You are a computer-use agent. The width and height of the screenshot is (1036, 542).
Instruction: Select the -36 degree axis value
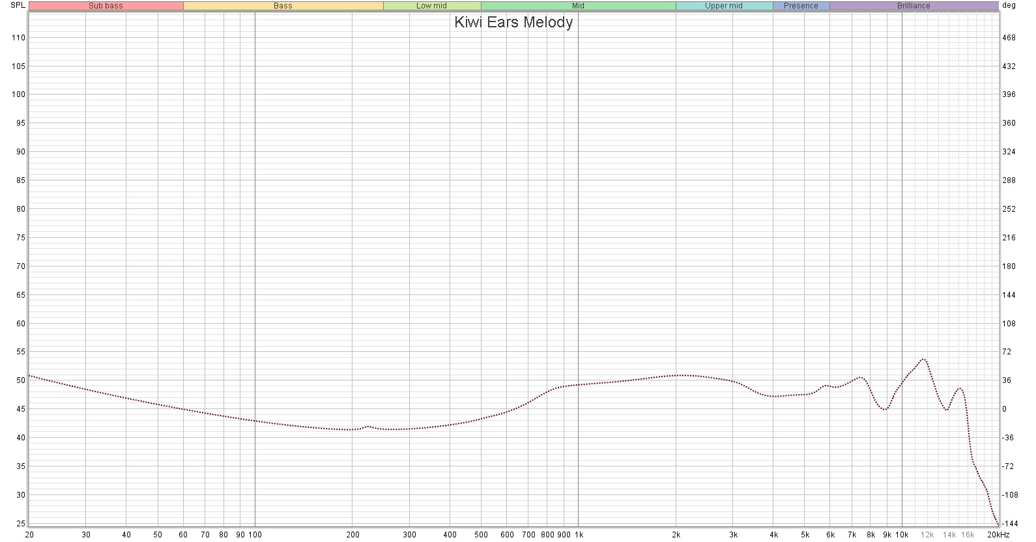[x=1008, y=438]
